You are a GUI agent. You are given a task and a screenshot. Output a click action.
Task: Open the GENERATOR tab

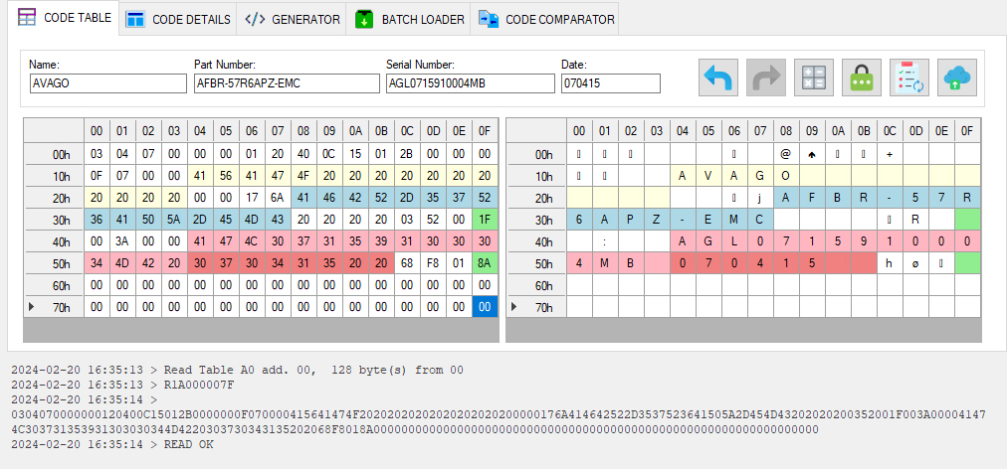click(x=292, y=19)
